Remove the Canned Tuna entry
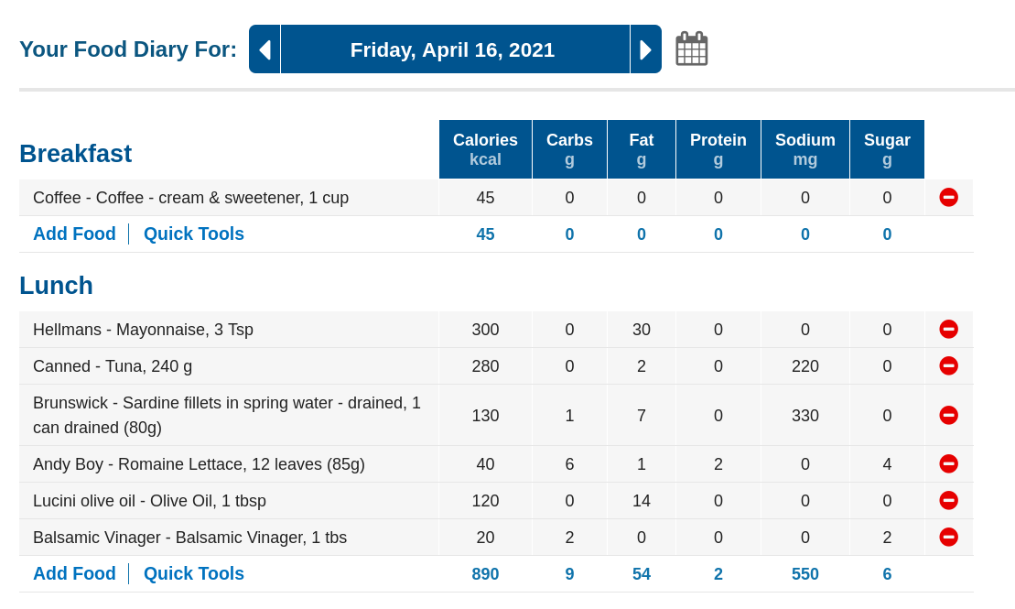Image resolution: width=1015 pixels, height=609 pixels. point(948,365)
